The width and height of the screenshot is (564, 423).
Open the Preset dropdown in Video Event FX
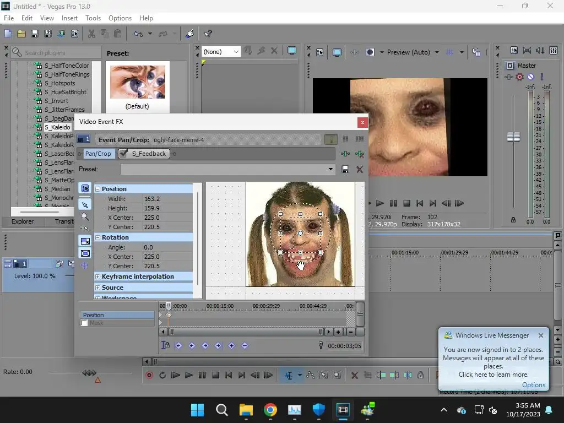[330, 170]
